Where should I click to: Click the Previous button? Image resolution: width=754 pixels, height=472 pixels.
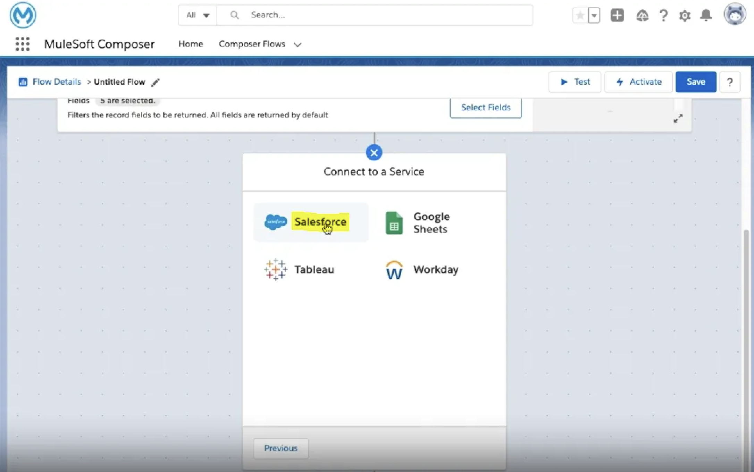pyautogui.click(x=280, y=448)
